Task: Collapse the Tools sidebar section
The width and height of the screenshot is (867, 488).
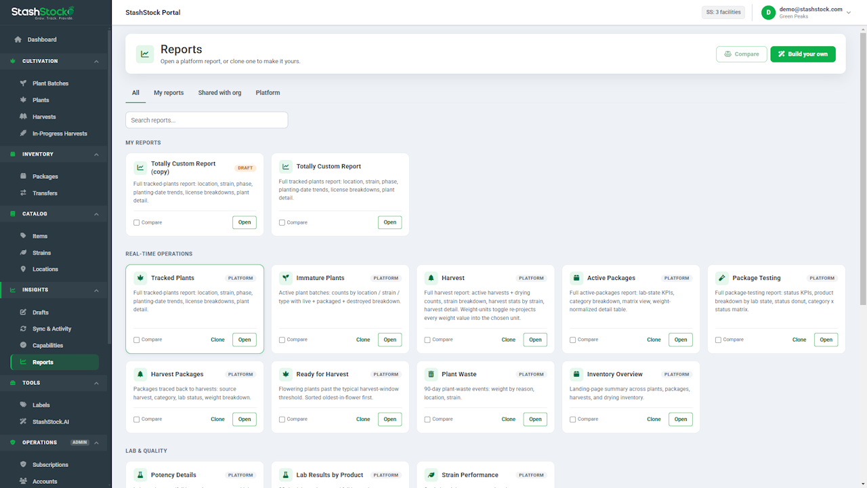Action: [x=96, y=383]
